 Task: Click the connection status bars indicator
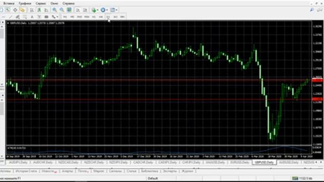295,178
